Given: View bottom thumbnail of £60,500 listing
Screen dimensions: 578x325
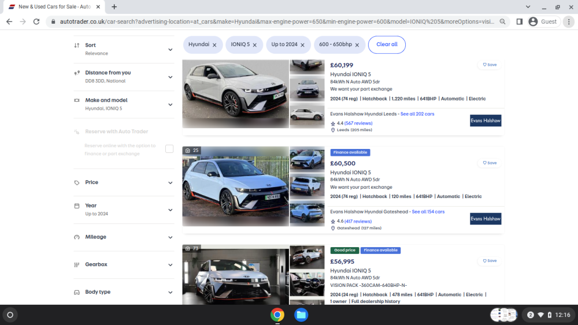Looking at the screenshot, I should (307, 214).
